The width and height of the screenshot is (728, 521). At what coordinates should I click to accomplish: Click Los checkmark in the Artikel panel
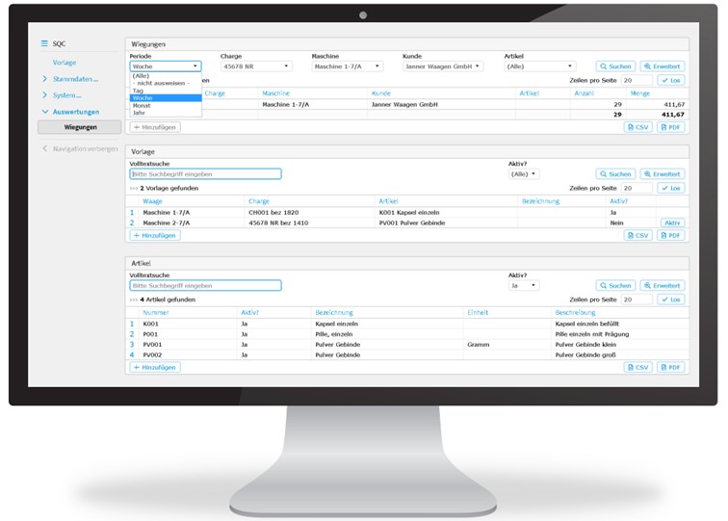pyautogui.click(x=670, y=300)
